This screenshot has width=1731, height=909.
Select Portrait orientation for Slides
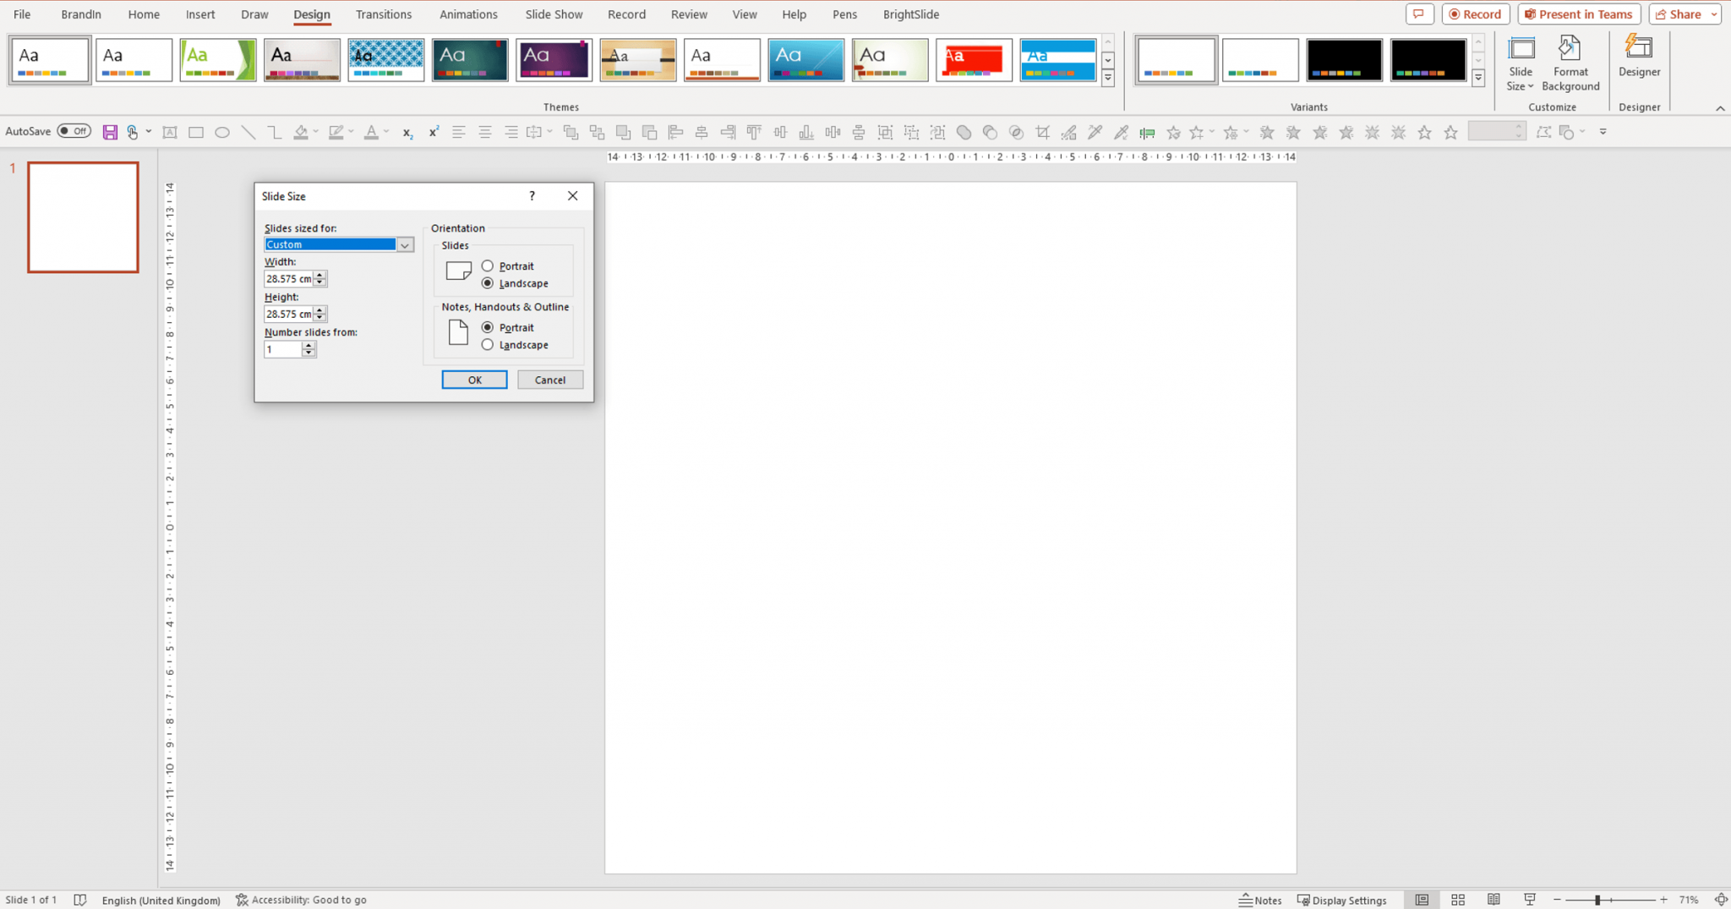click(x=487, y=266)
